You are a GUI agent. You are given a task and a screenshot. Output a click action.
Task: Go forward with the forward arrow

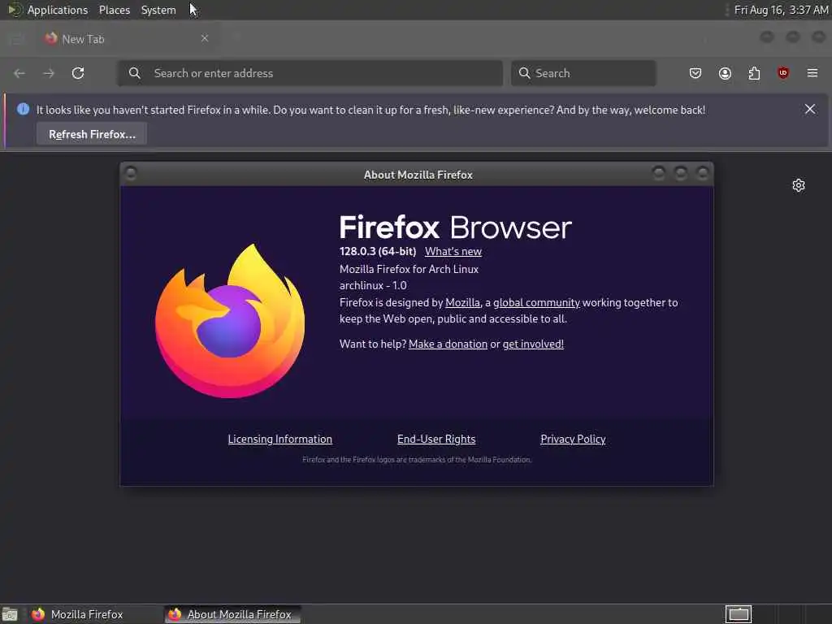[x=49, y=73]
